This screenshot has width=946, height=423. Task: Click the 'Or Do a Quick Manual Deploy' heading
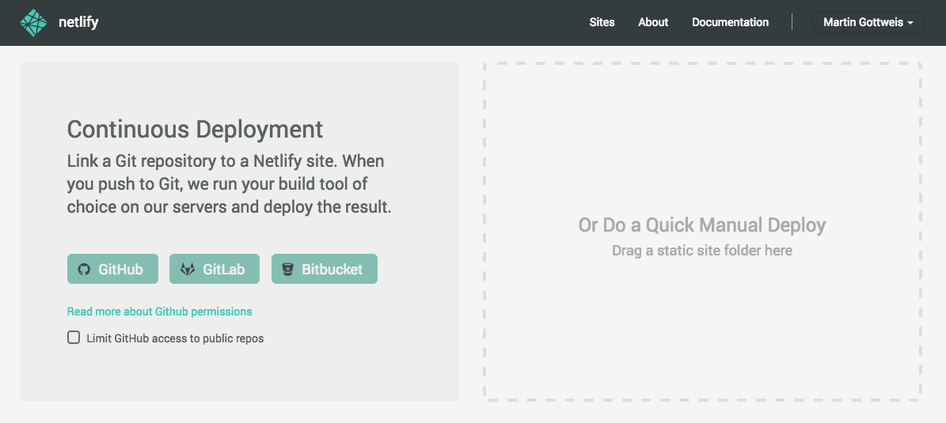pos(702,225)
